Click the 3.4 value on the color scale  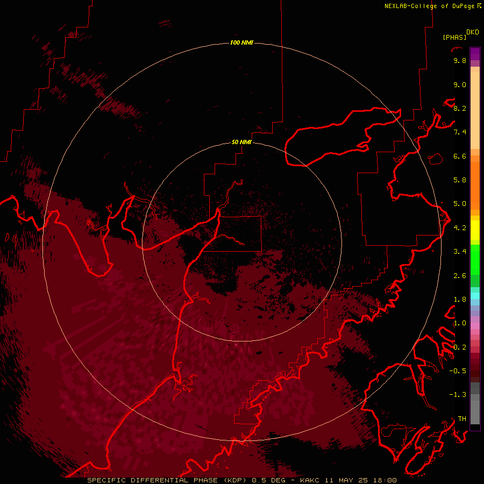(x=460, y=252)
